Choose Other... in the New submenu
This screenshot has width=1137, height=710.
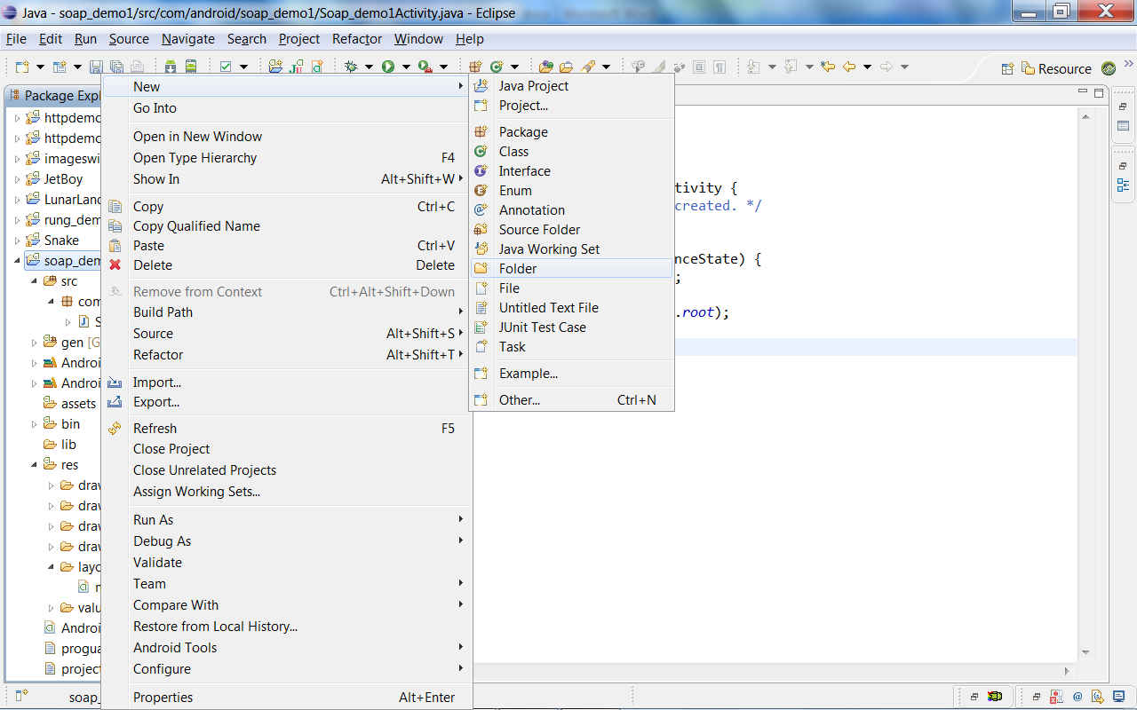(572, 400)
